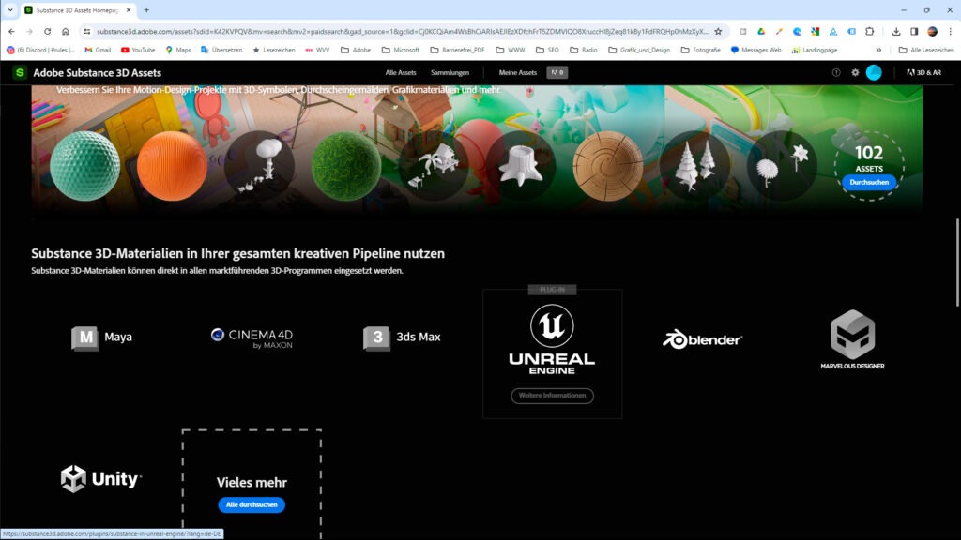Viewport: 961px width, 540px height.
Task: Open the tab search dropdown arrow
Action: 10,10
